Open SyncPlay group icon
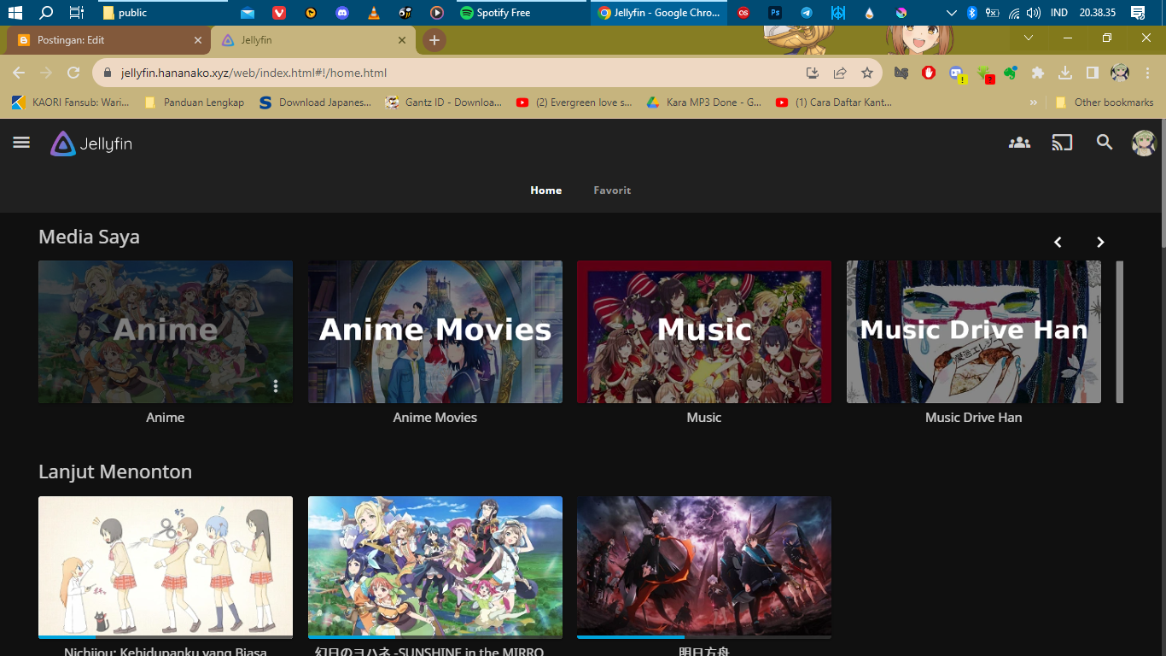 coord(1019,143)
